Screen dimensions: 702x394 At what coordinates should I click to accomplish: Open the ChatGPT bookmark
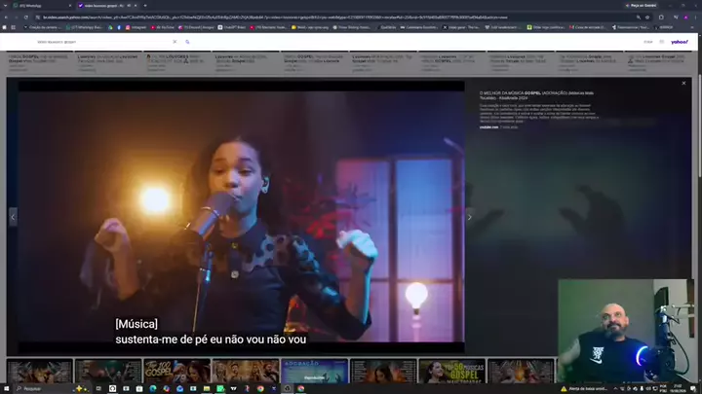point(231,27)
